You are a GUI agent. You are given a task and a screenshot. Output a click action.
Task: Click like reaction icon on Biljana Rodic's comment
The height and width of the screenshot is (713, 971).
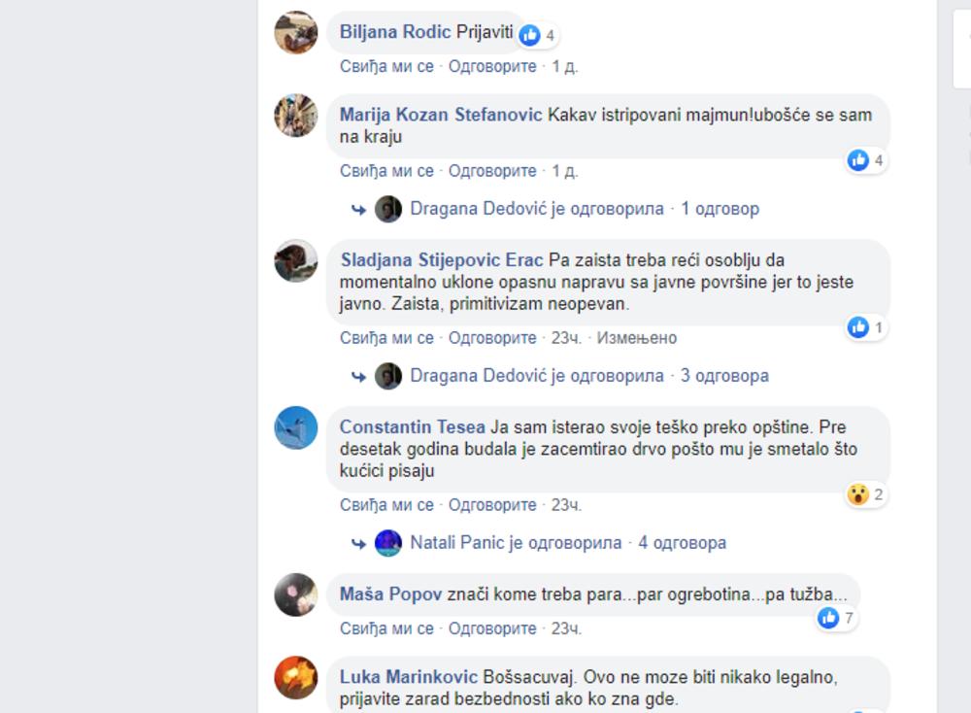click(529, 35)
